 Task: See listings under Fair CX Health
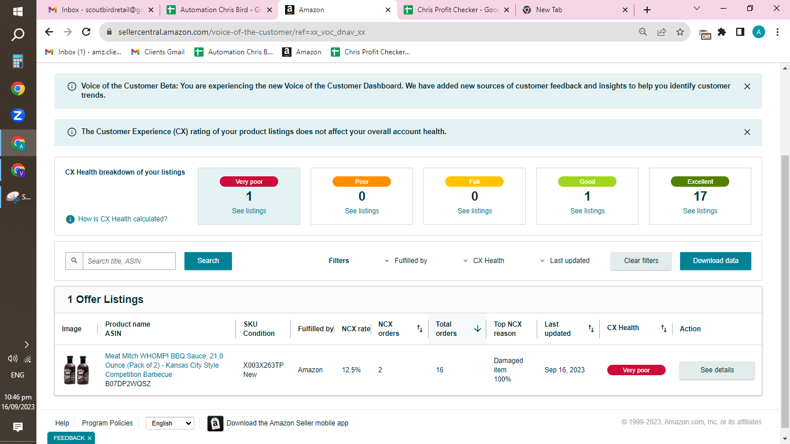[x=475, y=211]
